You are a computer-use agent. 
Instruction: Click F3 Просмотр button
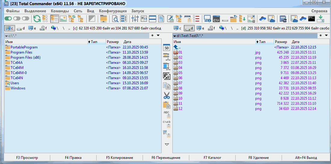tap(27, 158)
